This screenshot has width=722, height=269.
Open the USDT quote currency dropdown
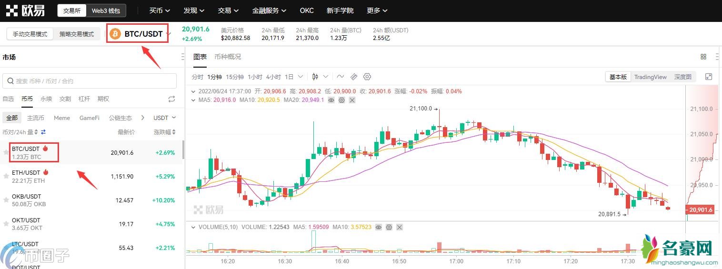[164, 118]
